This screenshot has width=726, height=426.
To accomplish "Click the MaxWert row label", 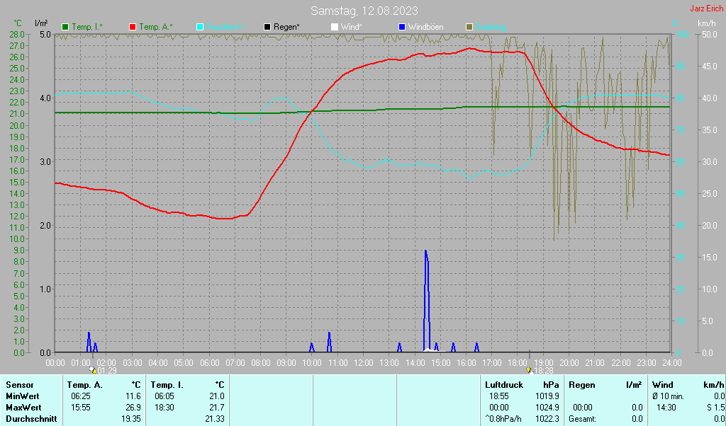I will (23, 408).
